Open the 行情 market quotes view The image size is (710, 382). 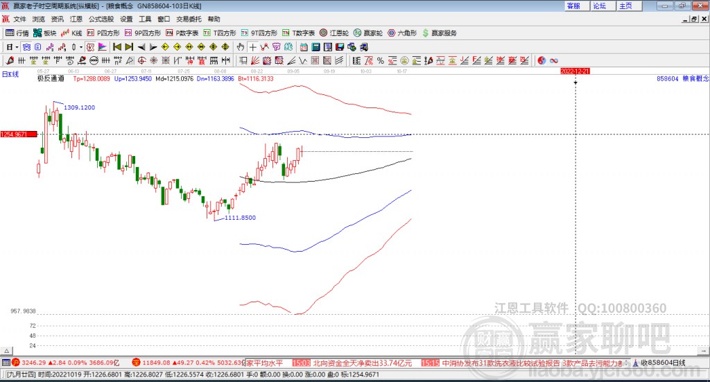(17, 33)
